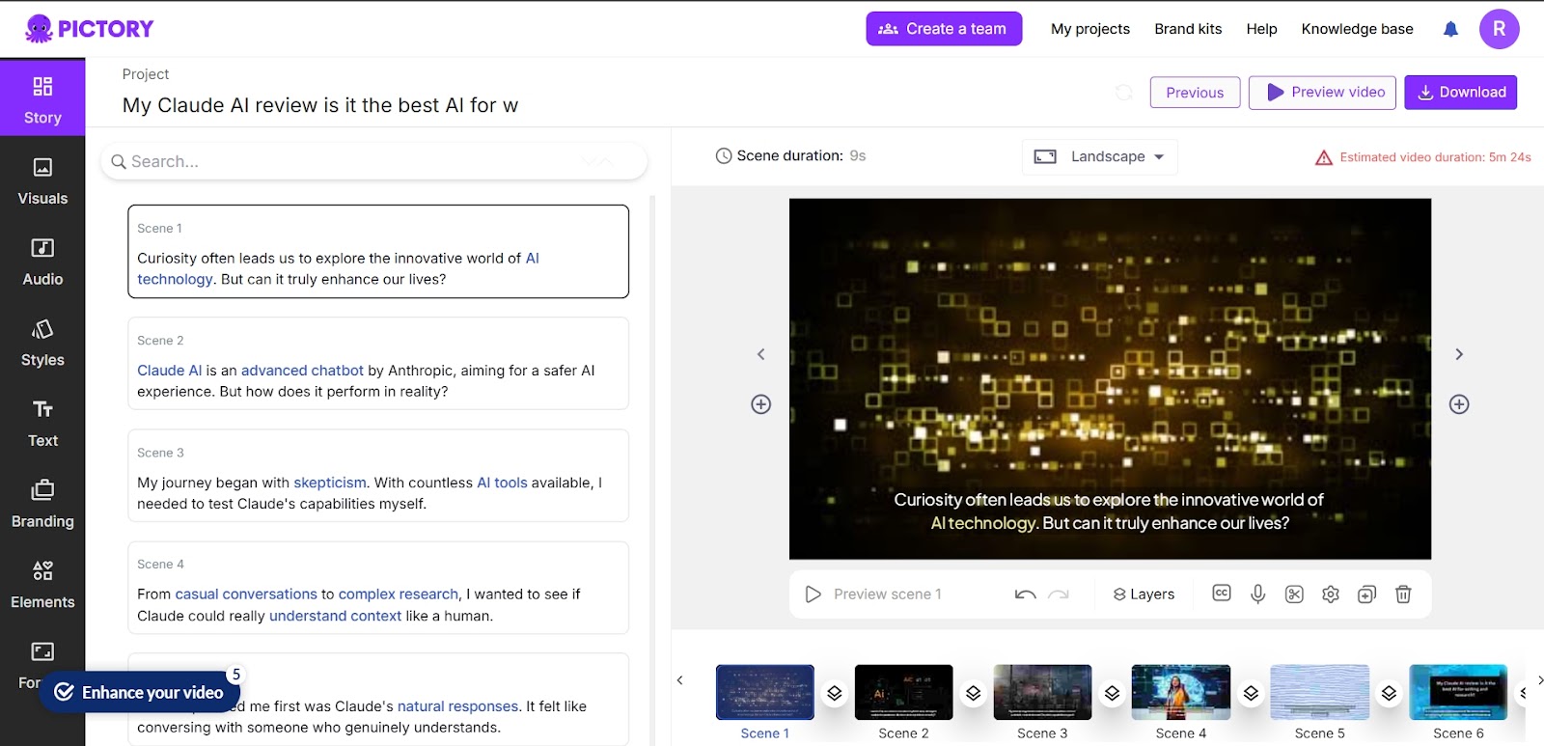This screenshot has width=1544, height=746.
Task: Select Scene 6 thumbnail in timeline
Action: coord(1458,692)
